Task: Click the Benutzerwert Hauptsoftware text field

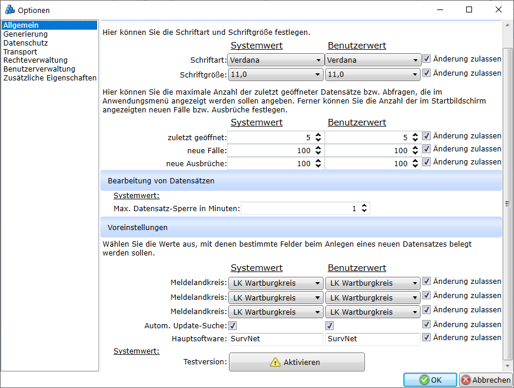Action: [372, 339]
